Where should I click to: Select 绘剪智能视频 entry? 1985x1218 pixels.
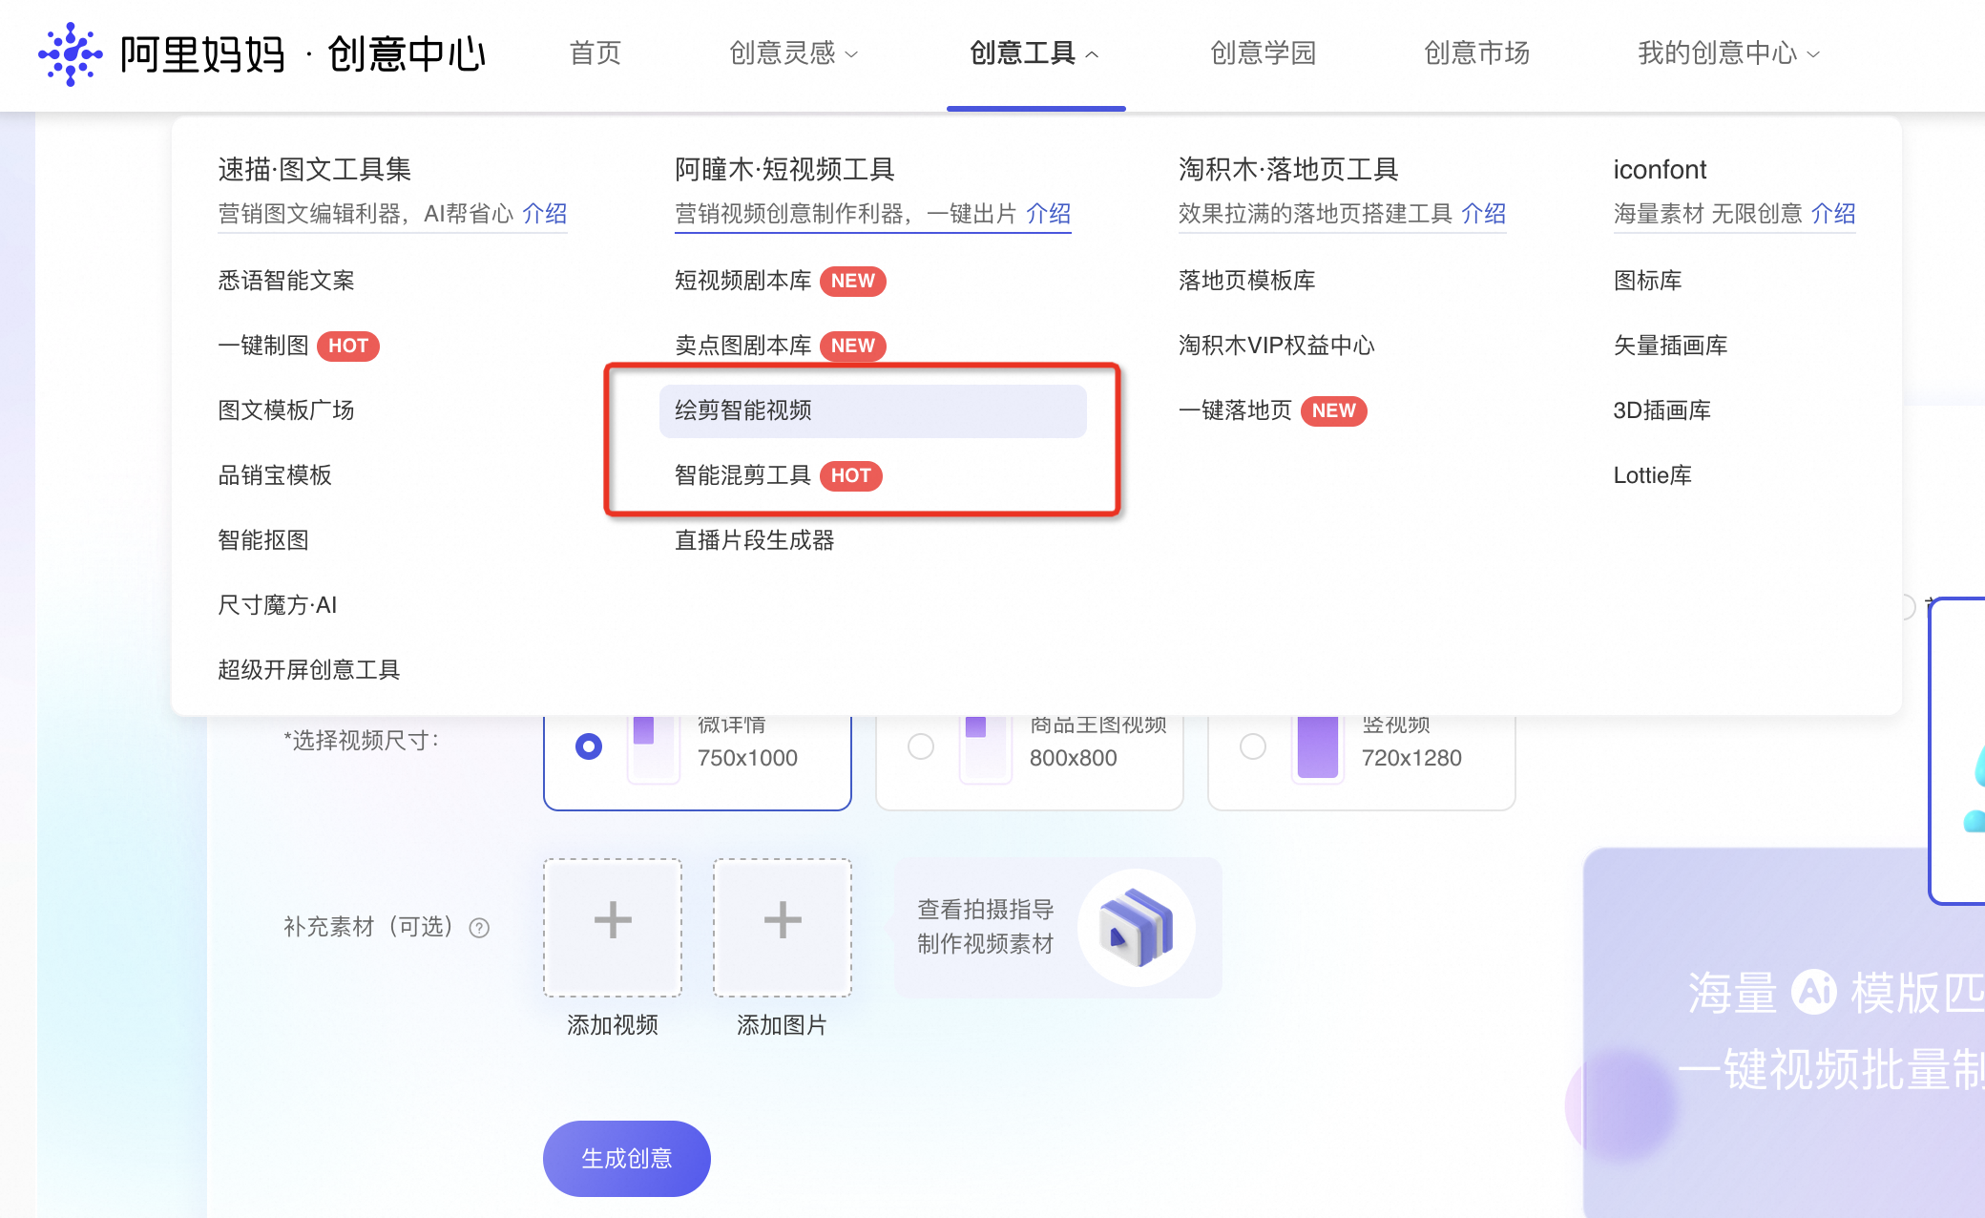[873, 410]
